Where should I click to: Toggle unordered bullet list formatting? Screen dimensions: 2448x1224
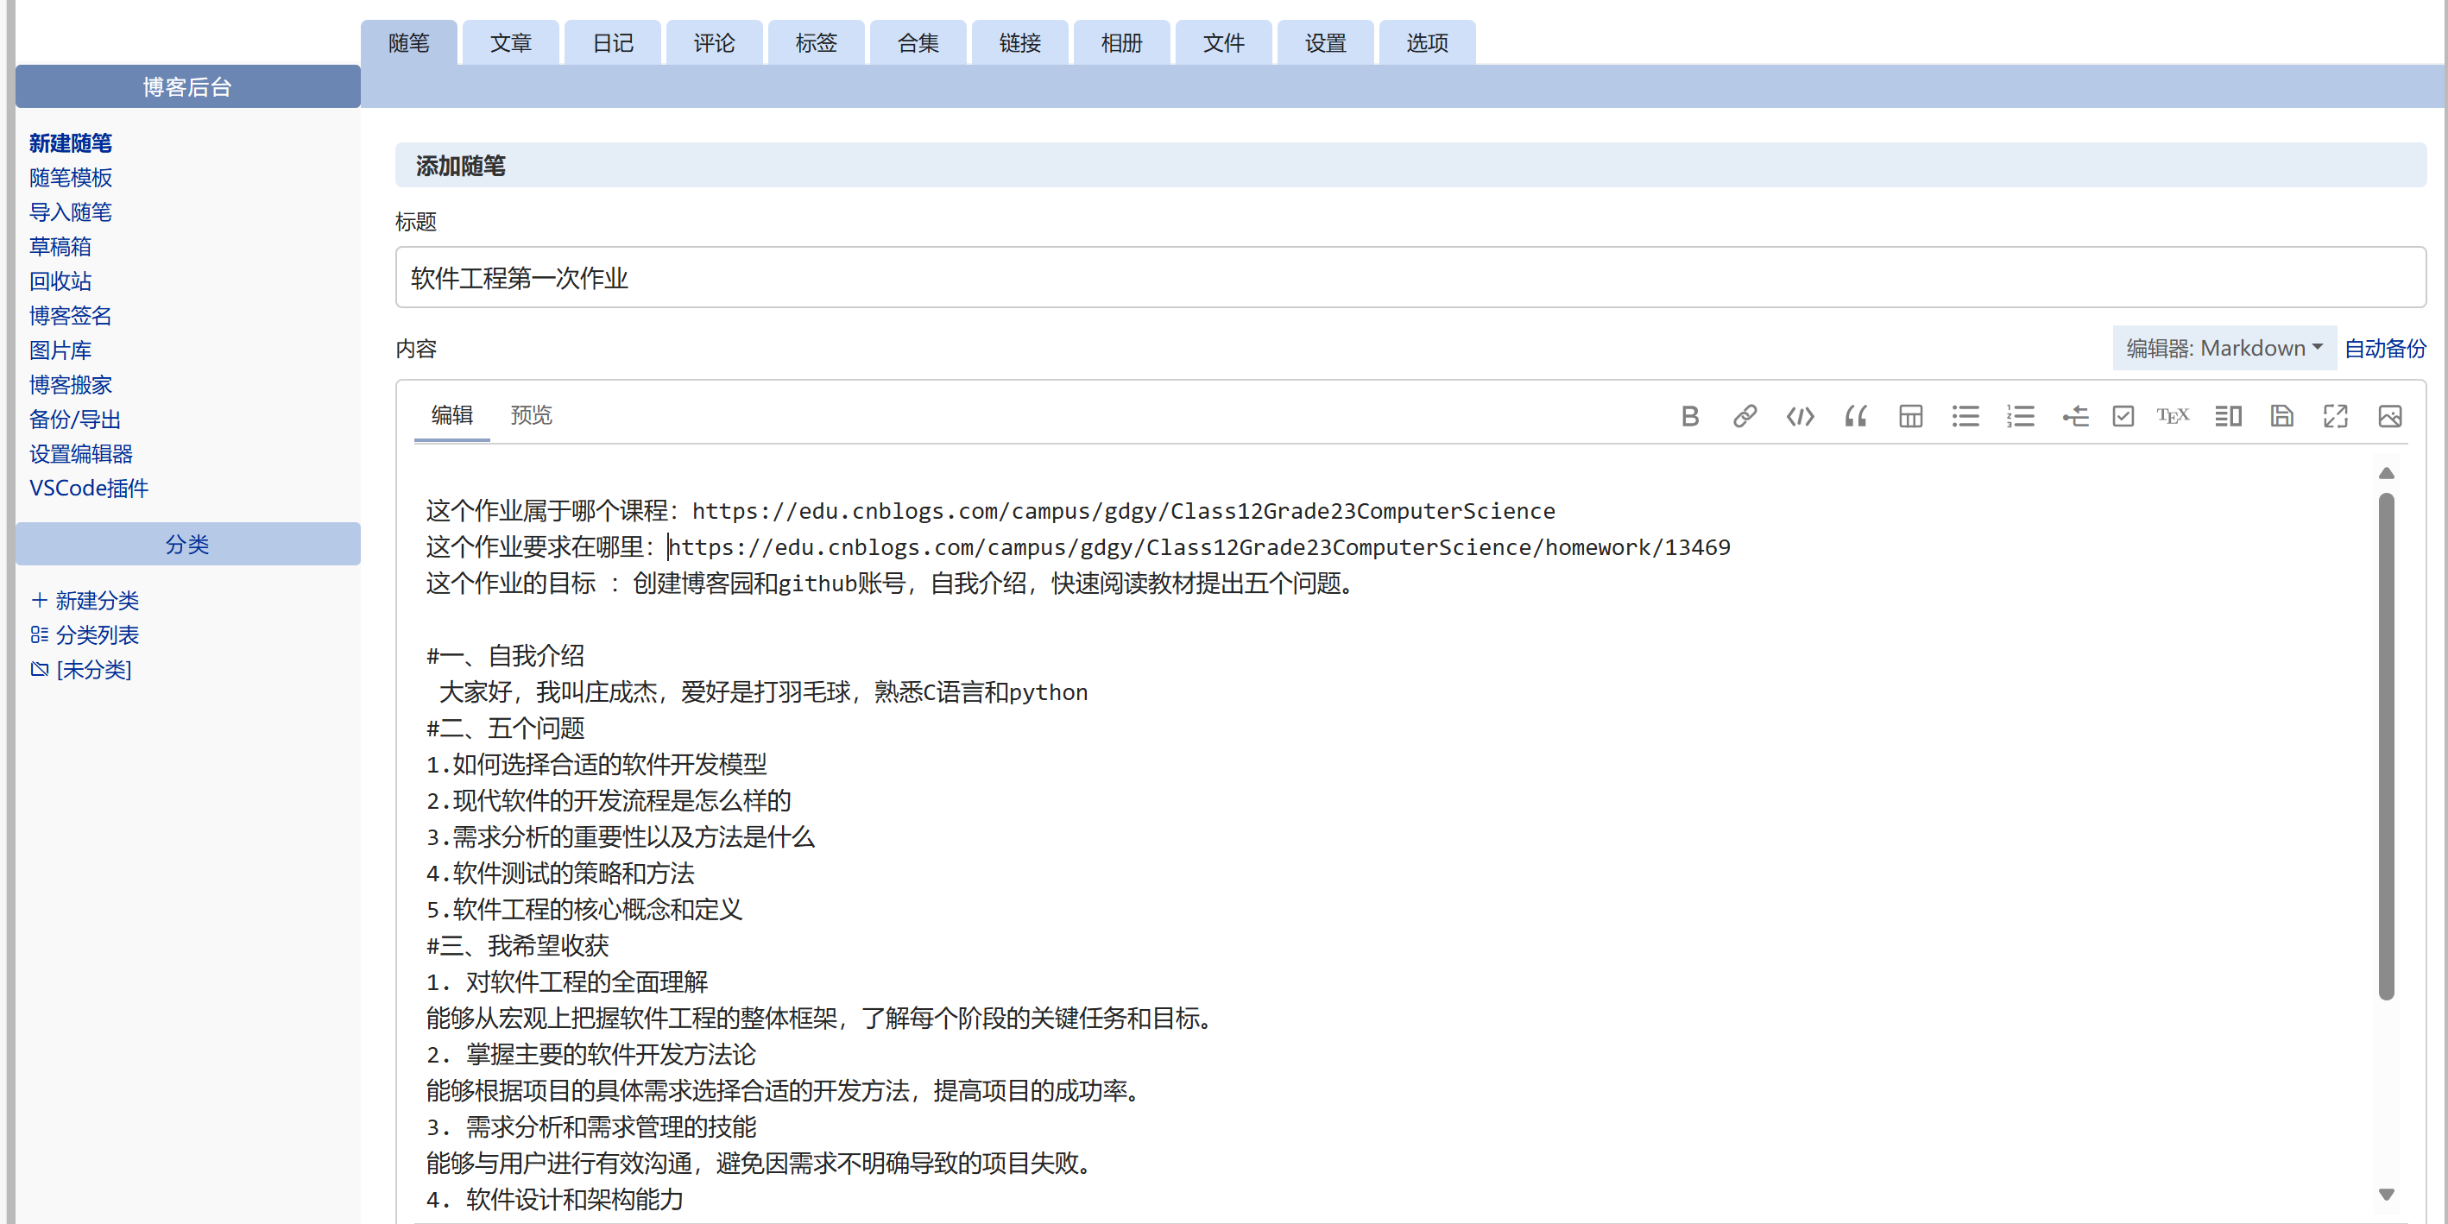1965,416
